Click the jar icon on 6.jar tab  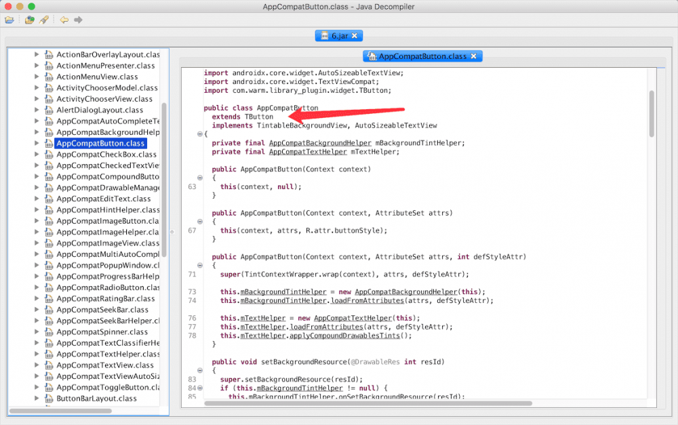pos(325,36)
